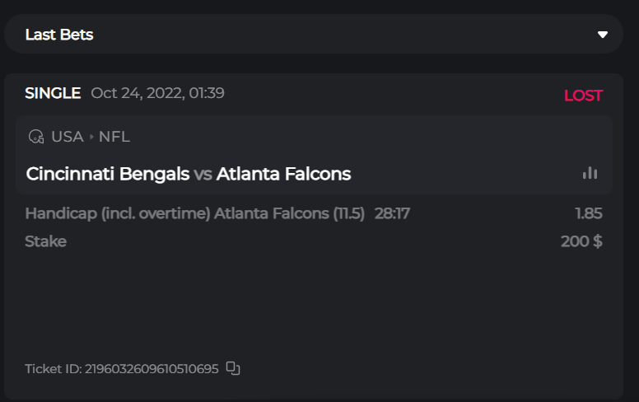Click the SINGLE bet type label

(x=53, y=93)
